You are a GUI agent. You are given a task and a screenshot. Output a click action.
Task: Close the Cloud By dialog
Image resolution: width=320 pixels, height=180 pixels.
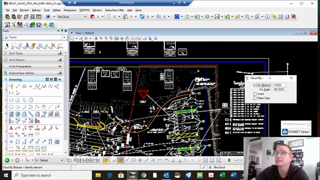point(291,78)
